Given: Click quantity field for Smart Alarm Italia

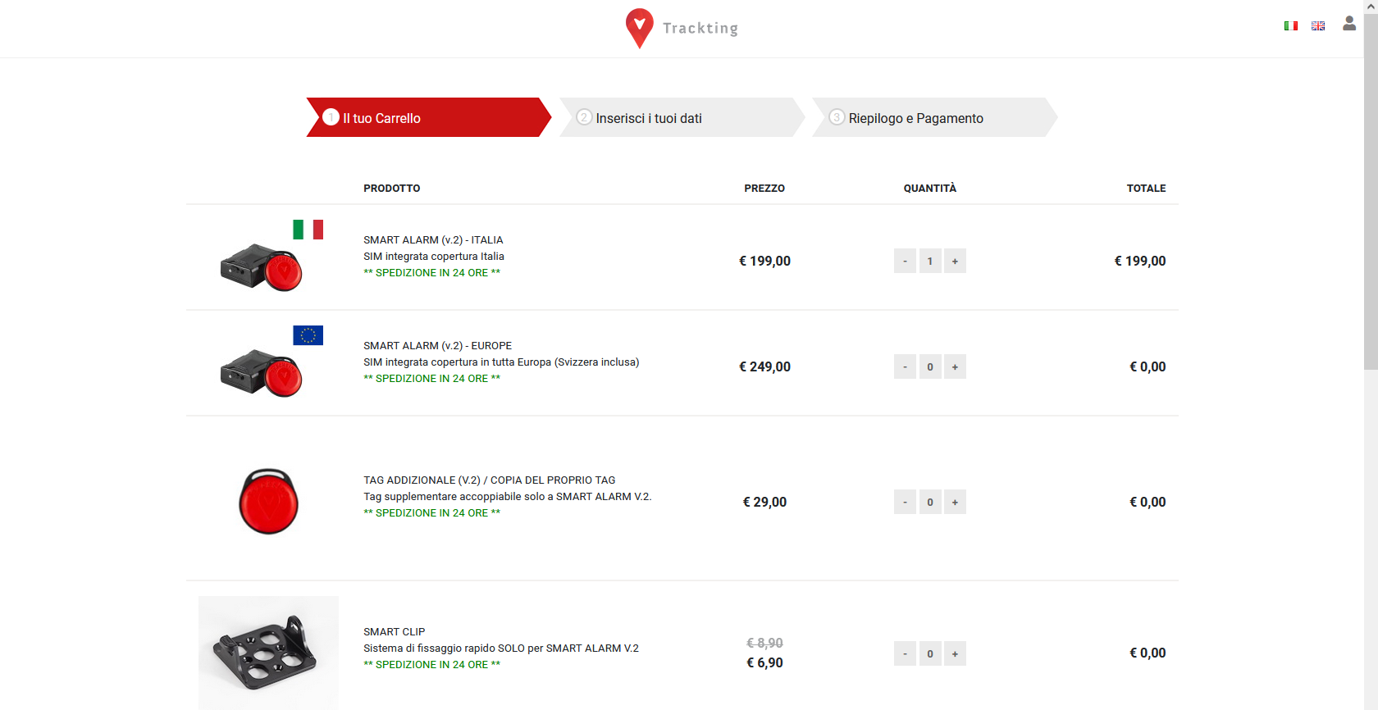Looking at the screenshot, I should click(930, 261).
